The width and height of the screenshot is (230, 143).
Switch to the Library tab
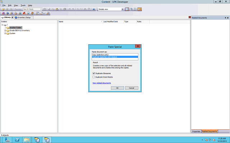tap(7, 18)
